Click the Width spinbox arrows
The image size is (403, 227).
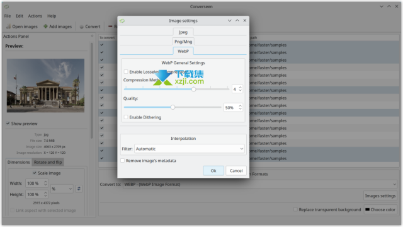pos(45,183)
